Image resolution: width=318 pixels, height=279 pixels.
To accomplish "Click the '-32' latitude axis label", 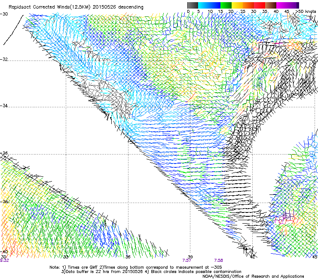I will click(4, 59).
